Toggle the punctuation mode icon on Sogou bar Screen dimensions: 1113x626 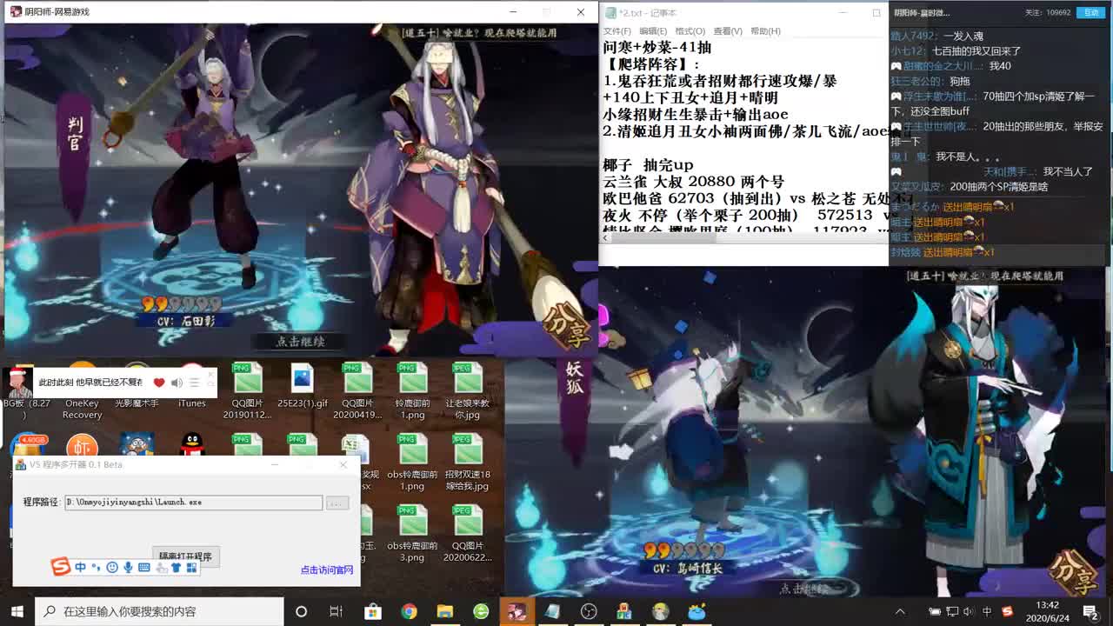[96, 568]
